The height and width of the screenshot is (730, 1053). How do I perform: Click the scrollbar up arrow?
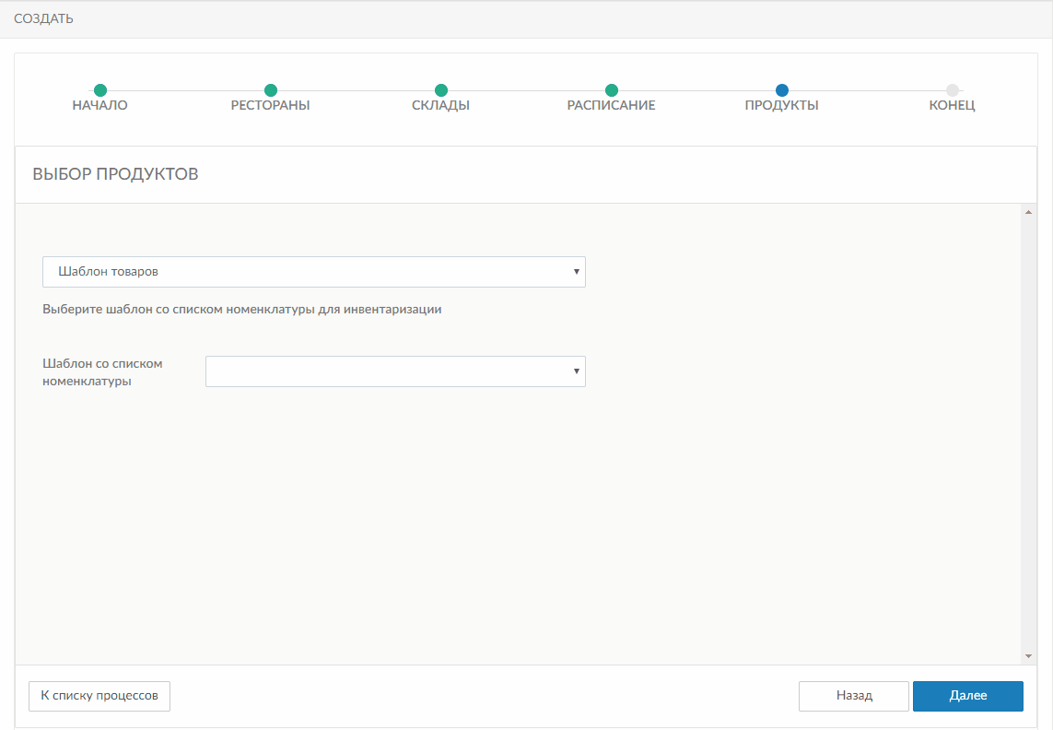1028,212
